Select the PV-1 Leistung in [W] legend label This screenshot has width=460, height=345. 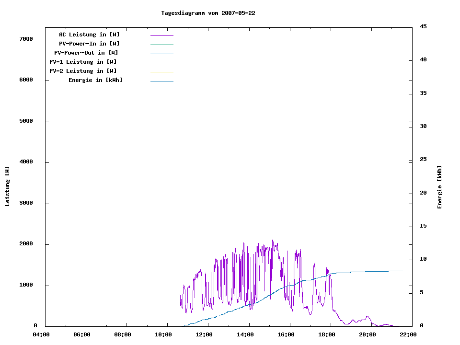point(83,62)
